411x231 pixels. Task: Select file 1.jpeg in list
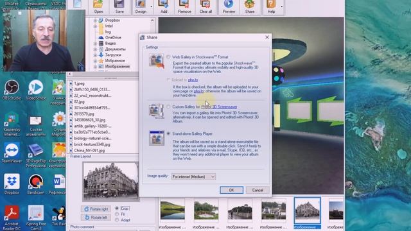click(x=79, y=83)
